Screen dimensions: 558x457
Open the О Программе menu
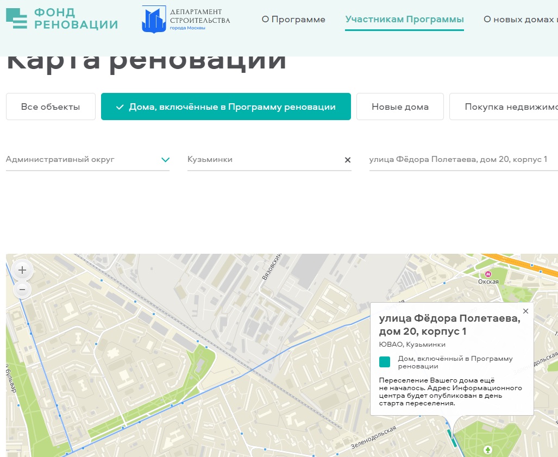(293, 19)
